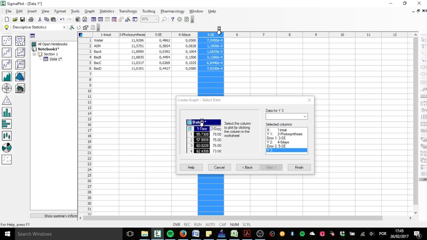Select Y 3 row in Selected columns

[287, 150]
